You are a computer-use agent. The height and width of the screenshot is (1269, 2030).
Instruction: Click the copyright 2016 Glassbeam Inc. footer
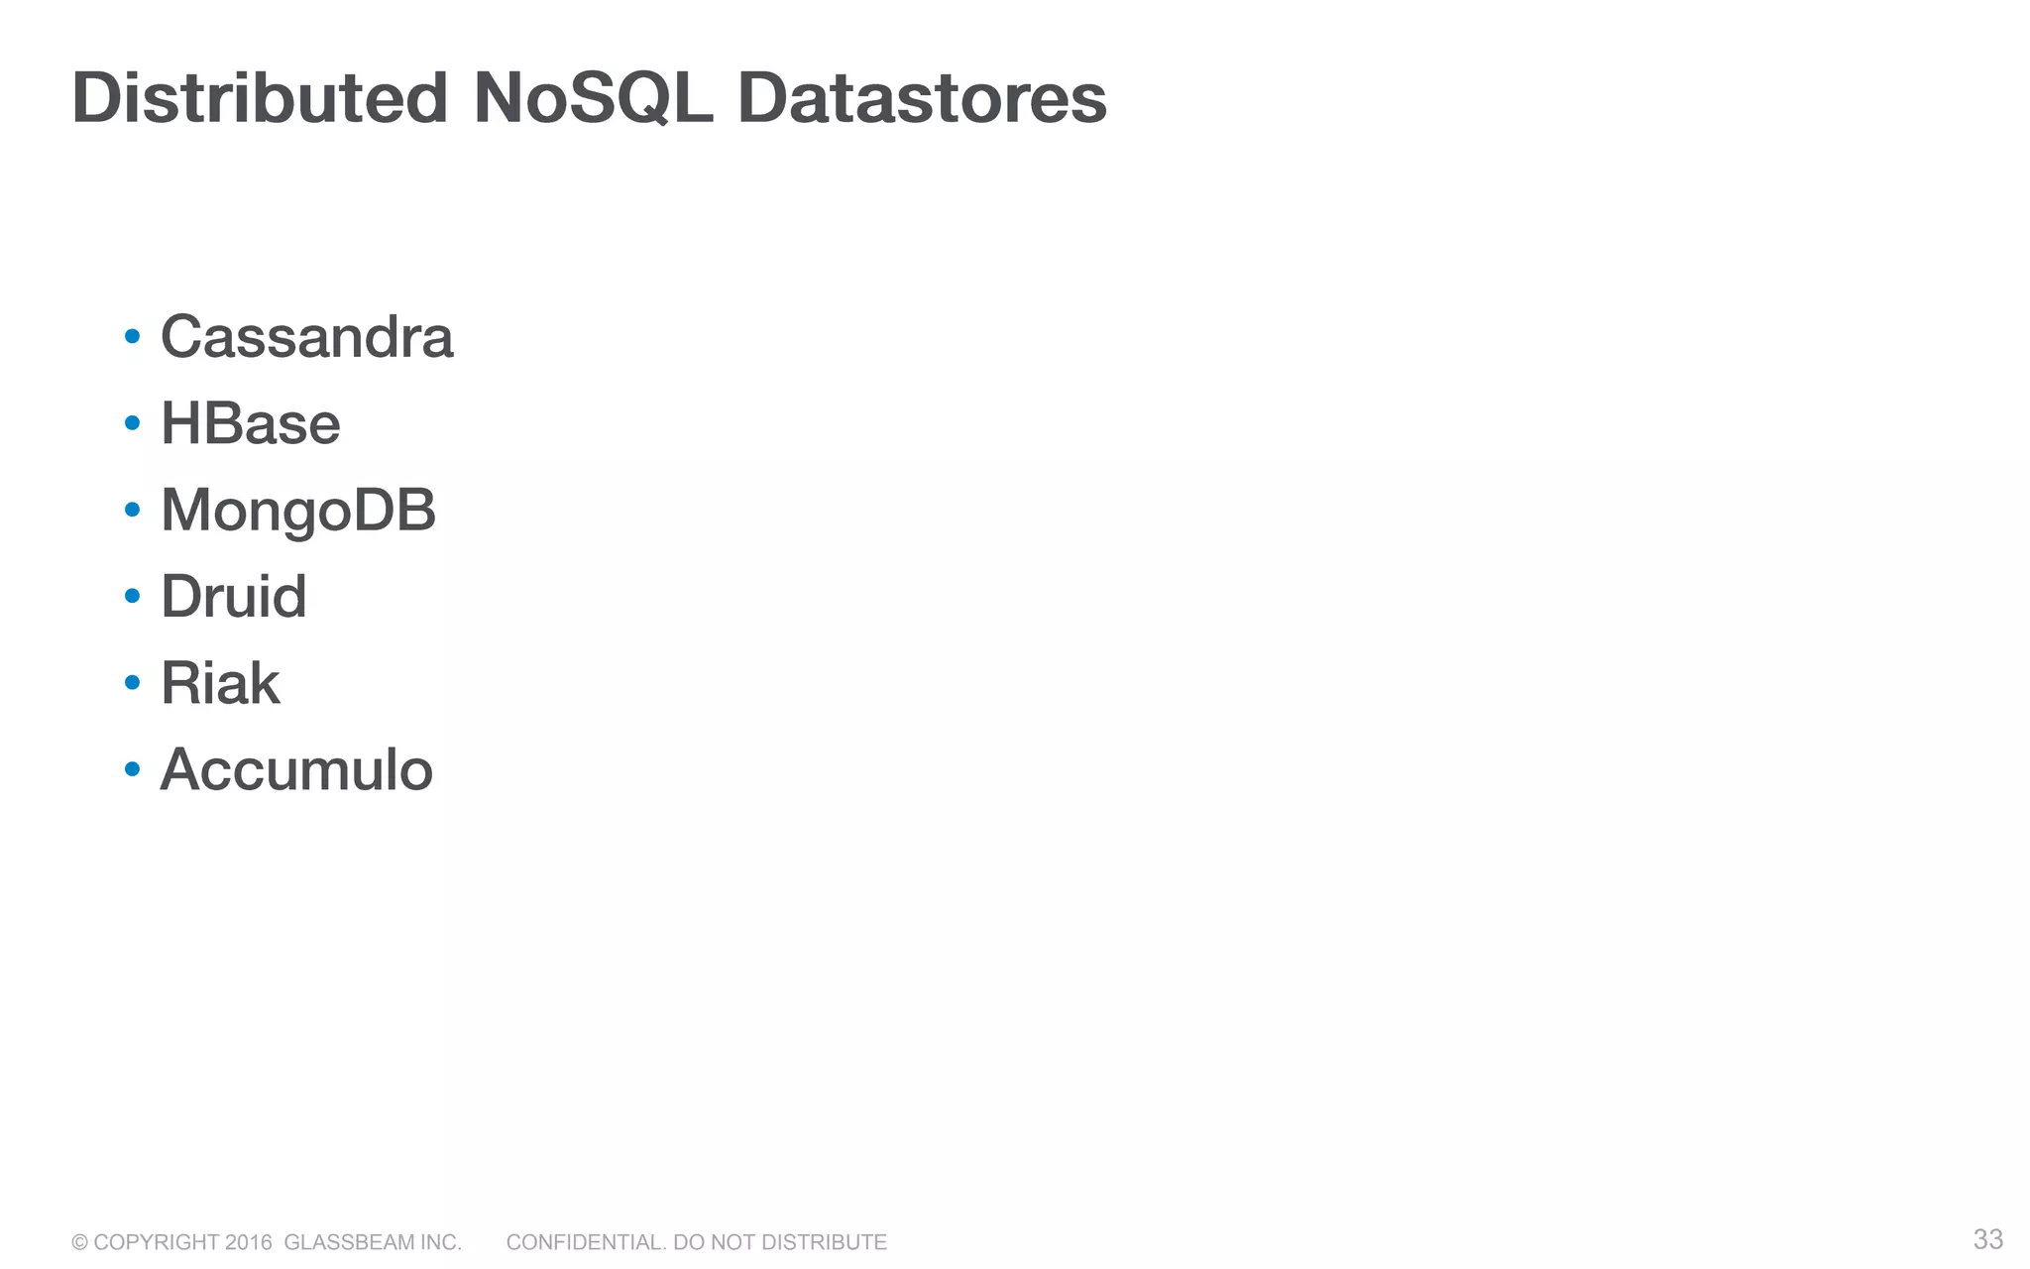[267, 1242]
